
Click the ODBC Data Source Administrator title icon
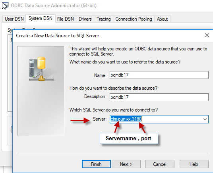[5, 6]
